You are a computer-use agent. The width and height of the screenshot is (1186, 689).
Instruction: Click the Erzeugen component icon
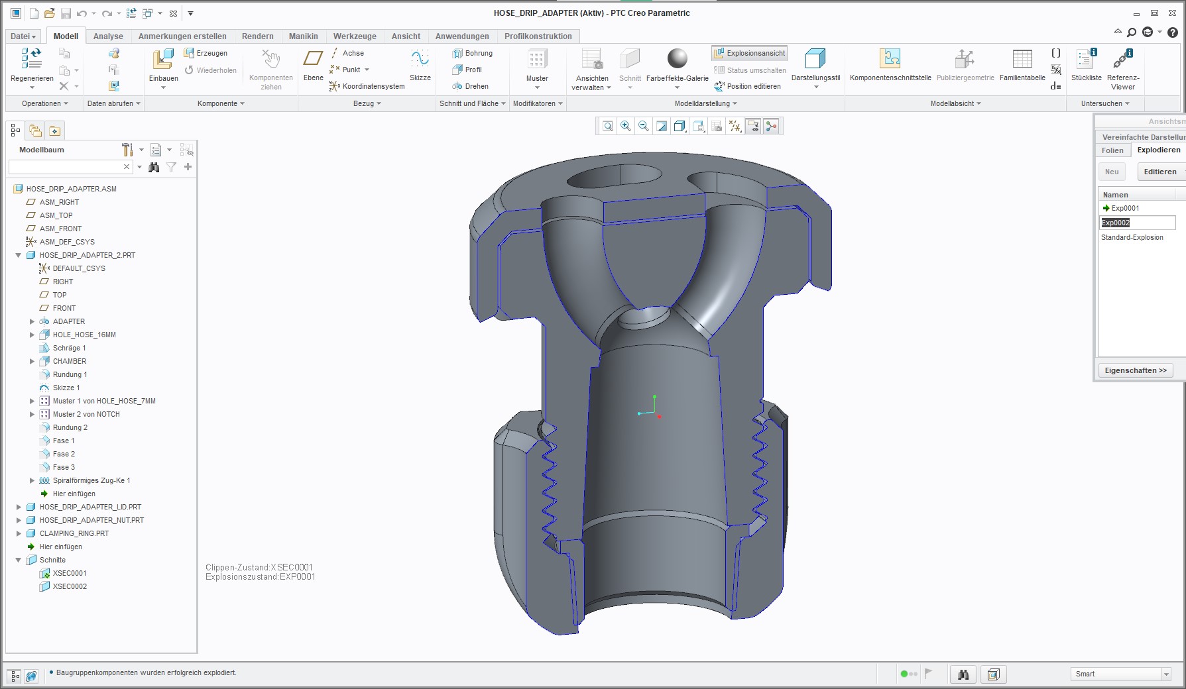click(206, 53)
